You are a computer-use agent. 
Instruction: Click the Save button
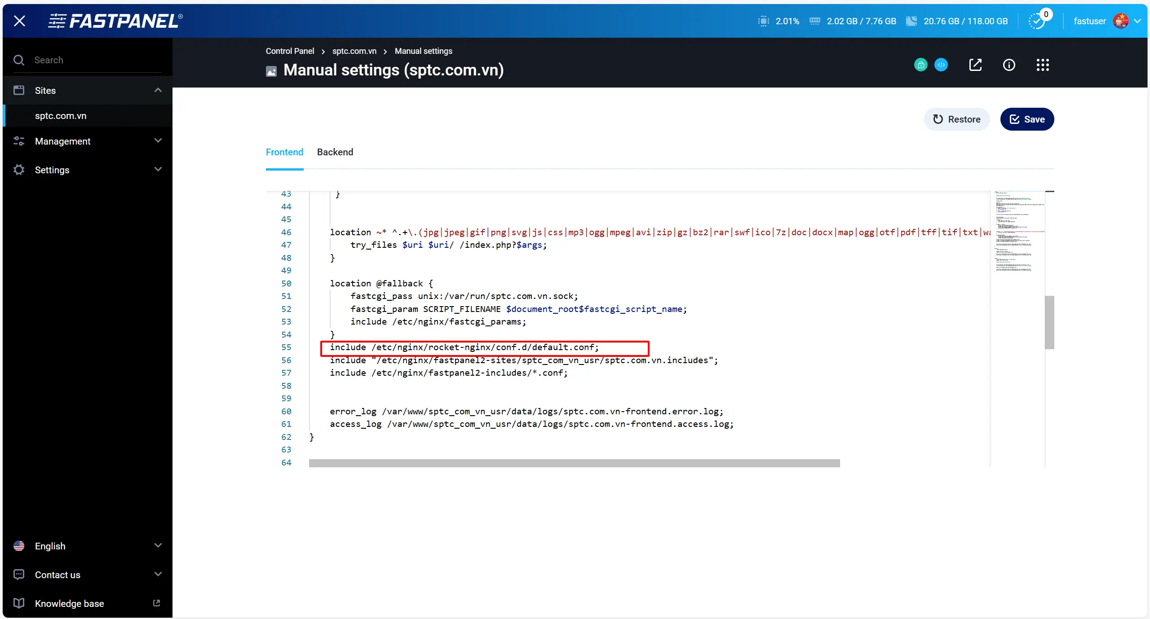(x=1027, y=119)
